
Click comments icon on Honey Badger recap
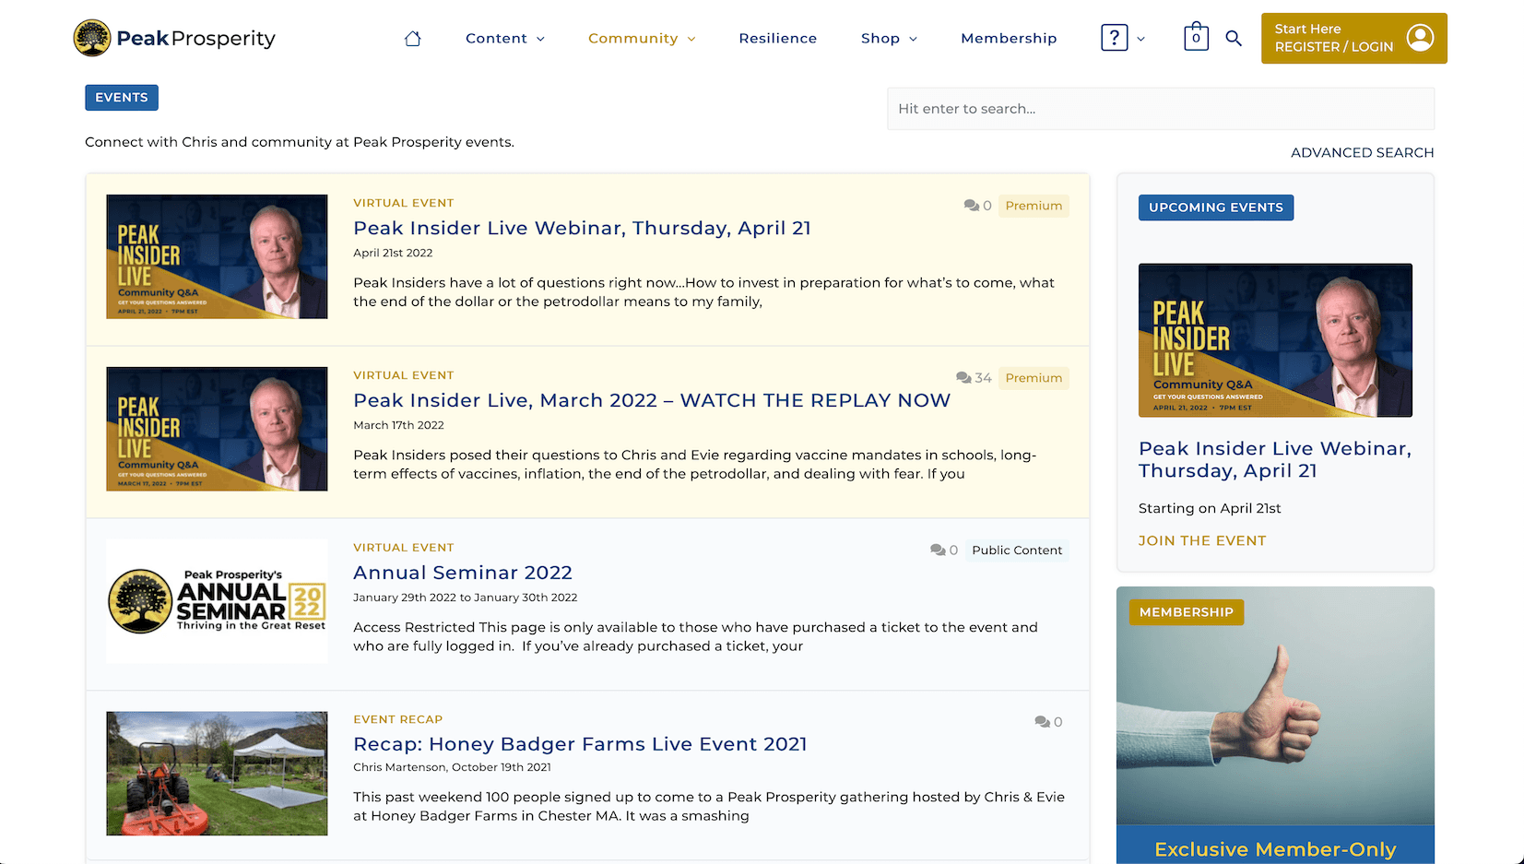point(1042,722)
